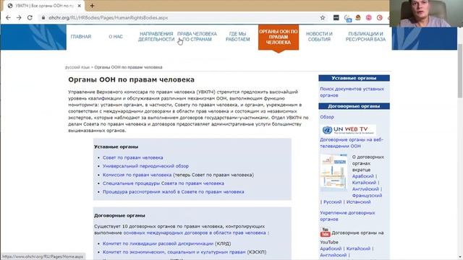The image size is (463, 260).
Task: Bookmark this page with the star icon
Action: pos(323,17)
